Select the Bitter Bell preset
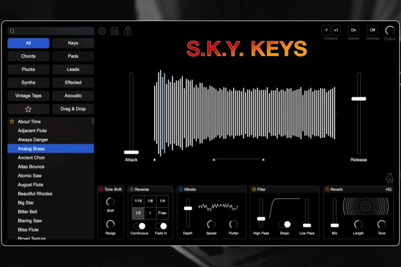This screenshot has width=401, height=267. tap(51, 212)
